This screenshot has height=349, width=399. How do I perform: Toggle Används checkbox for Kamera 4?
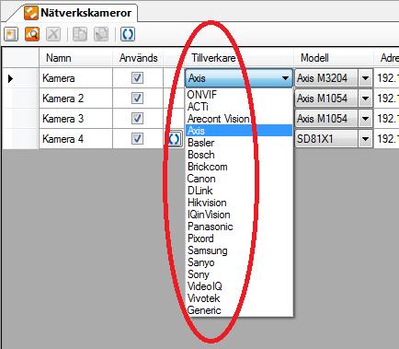click(137, 139)
